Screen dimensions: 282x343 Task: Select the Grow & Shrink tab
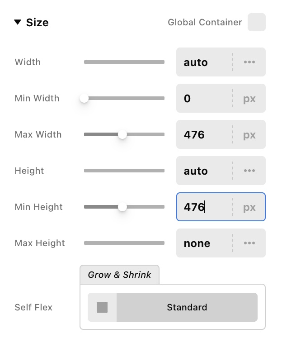119,275
